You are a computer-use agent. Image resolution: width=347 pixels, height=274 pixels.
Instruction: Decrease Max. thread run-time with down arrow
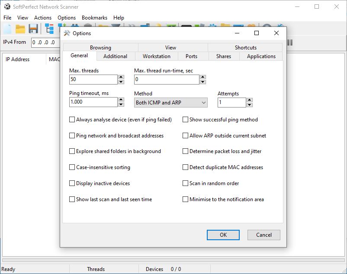[203, 82]
